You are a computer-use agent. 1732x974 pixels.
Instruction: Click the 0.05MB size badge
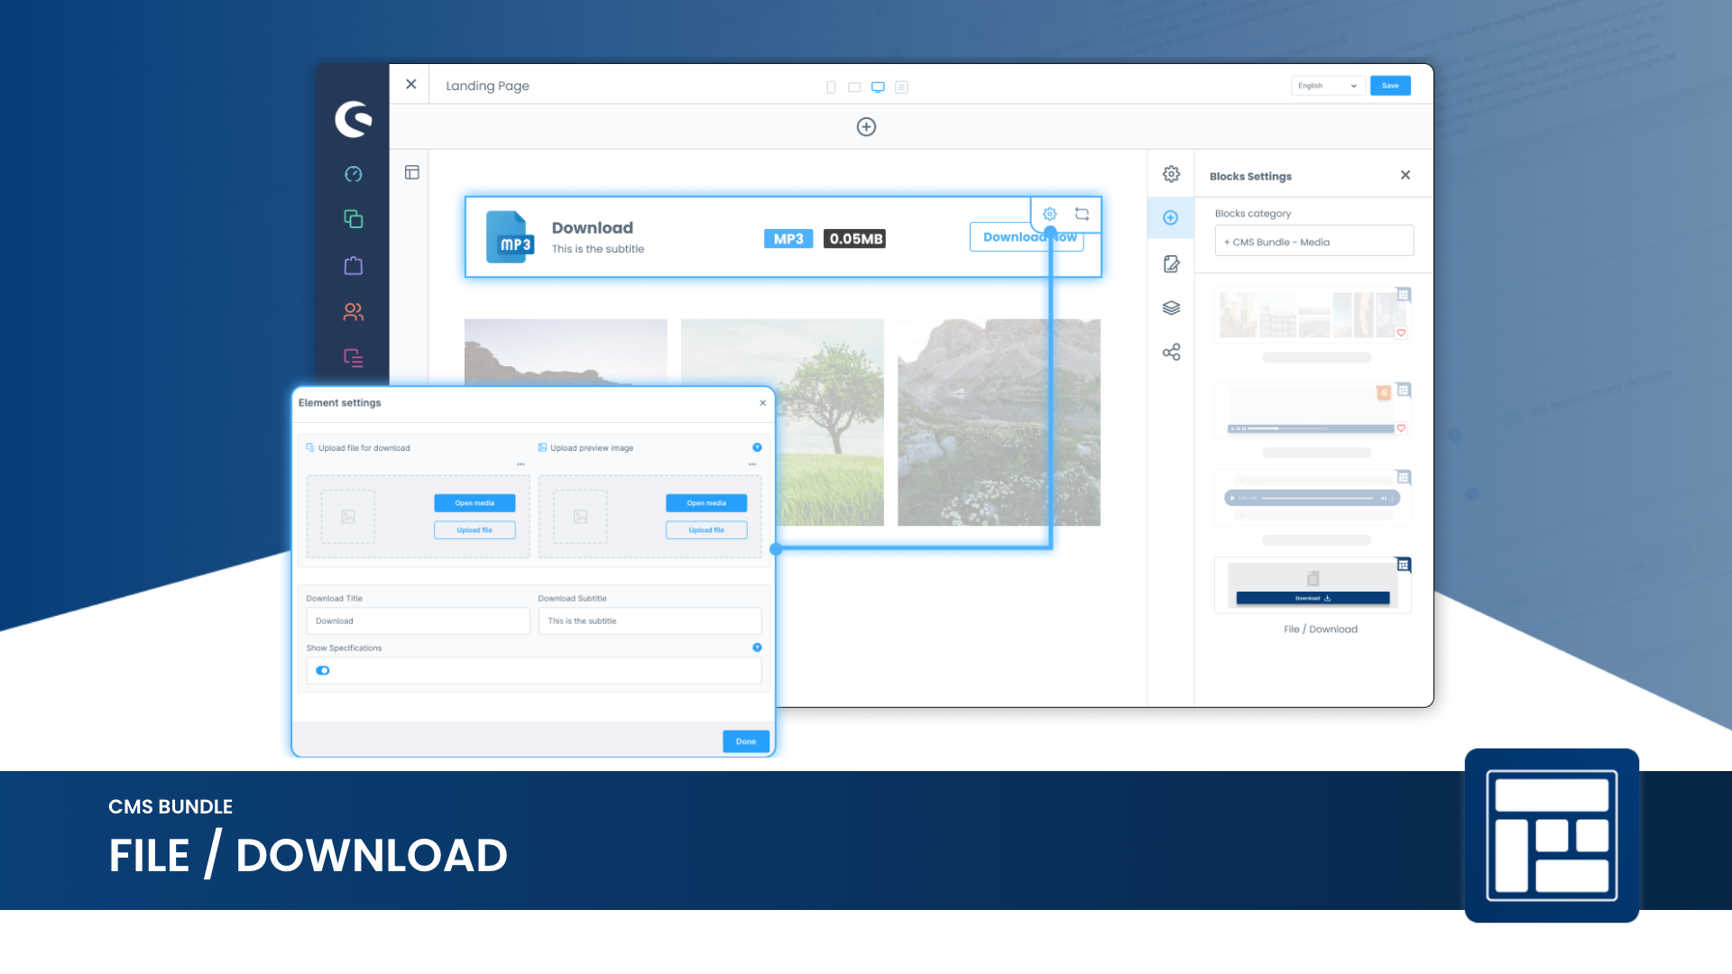coord(855,239)
